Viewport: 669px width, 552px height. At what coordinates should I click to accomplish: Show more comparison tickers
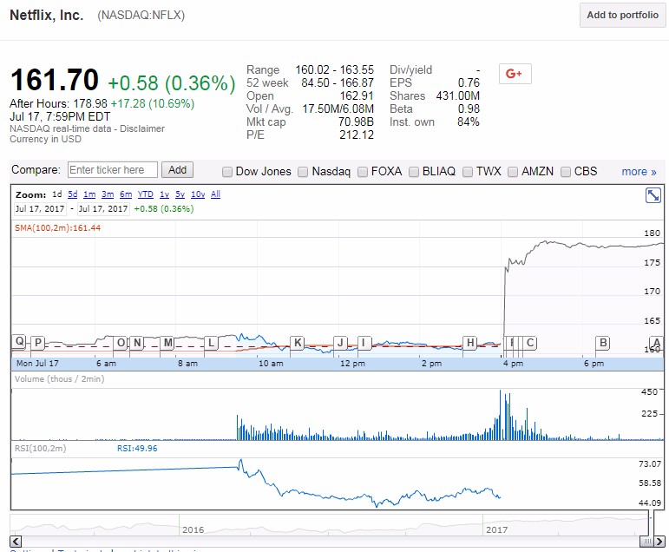tap(639, 172)
